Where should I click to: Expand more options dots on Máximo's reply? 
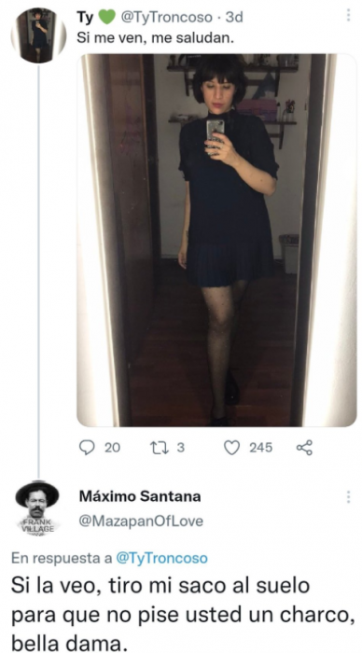(348, 496)
